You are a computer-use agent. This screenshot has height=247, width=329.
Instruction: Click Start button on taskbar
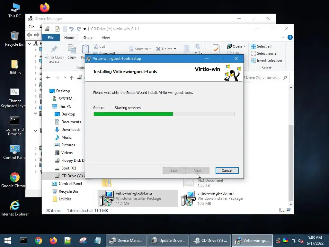(8, 241)
